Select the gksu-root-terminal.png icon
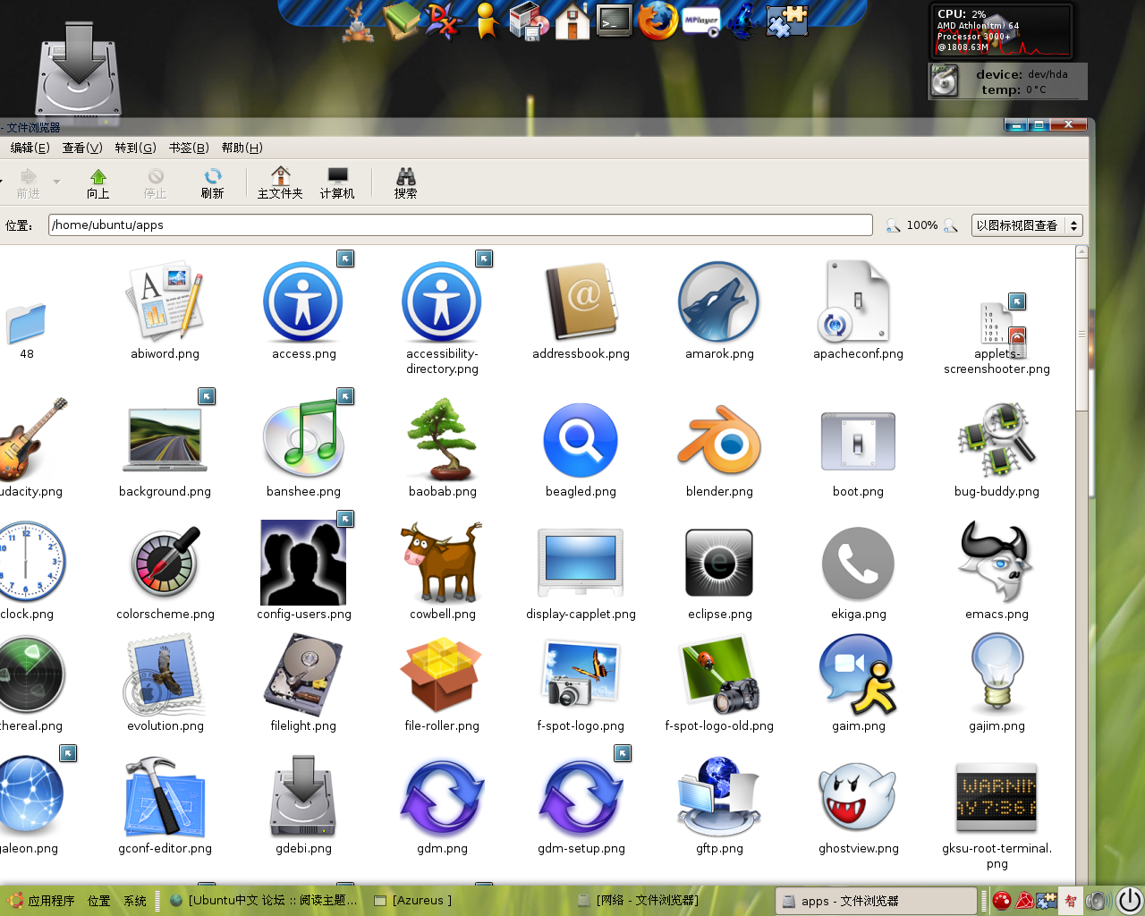The width and height of the screenshot is (1145, 916). click(x=997, y=798)
